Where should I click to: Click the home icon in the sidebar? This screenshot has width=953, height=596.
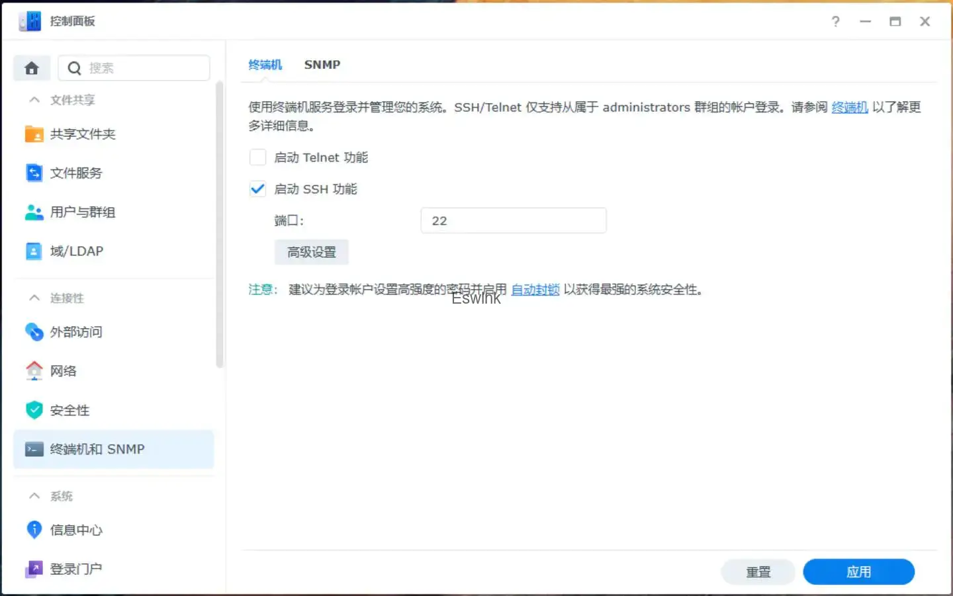coord(32,68)
